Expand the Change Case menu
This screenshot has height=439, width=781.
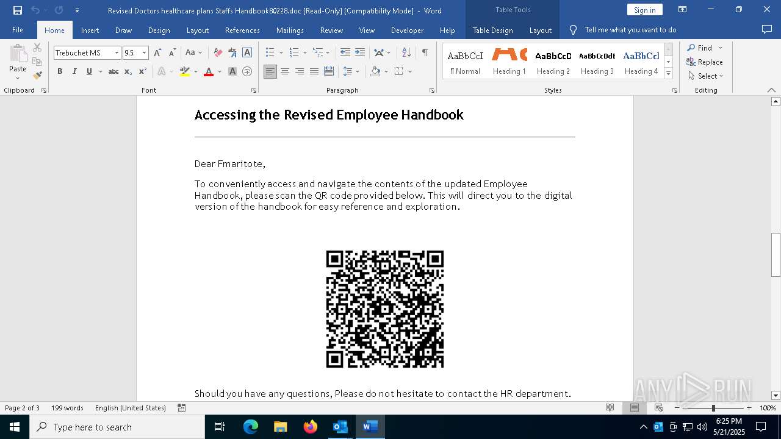[193, 53]
